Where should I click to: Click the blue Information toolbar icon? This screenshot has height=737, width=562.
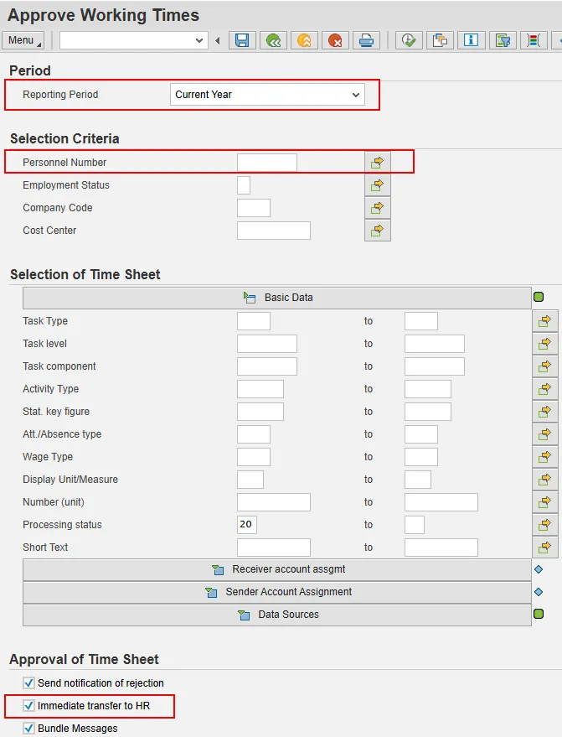pos(471,40)
